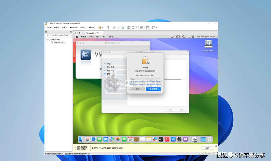Open Launchpad from the macOS dock
The width and height of the screenshot is (271, 161).
click(87, 139)
